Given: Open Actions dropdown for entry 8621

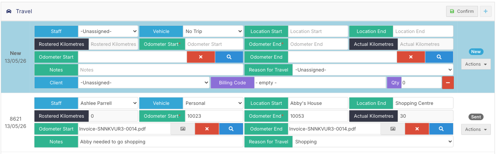Looking at the screenshot, I should coord(476,129).
